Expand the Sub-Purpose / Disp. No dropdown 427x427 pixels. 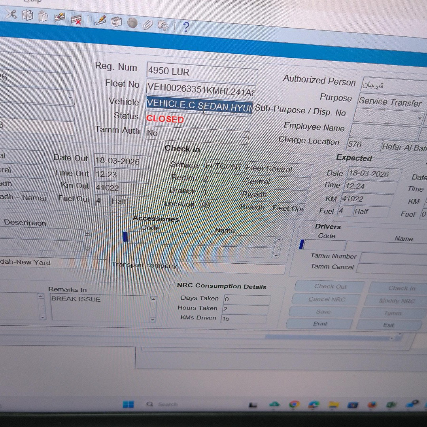(419, 118)
